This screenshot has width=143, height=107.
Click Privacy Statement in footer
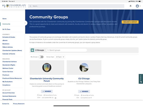(19, 104)
